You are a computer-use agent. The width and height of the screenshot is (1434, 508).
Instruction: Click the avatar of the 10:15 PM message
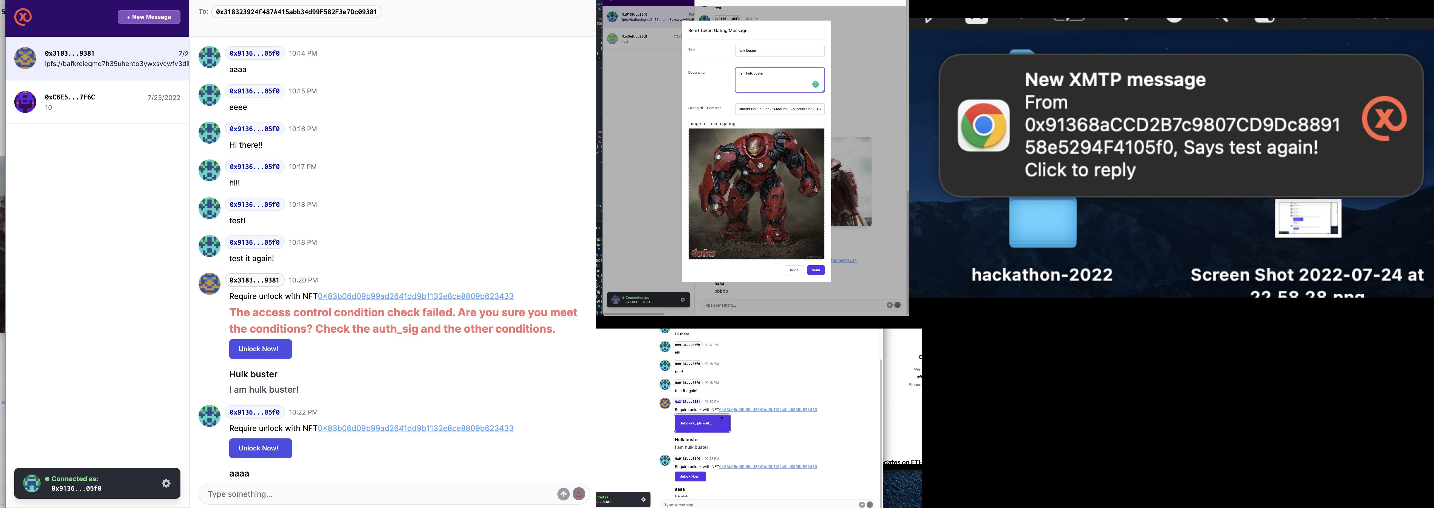[209, 95]
